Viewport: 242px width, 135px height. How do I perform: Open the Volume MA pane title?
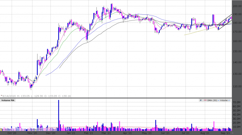point(8,100)
